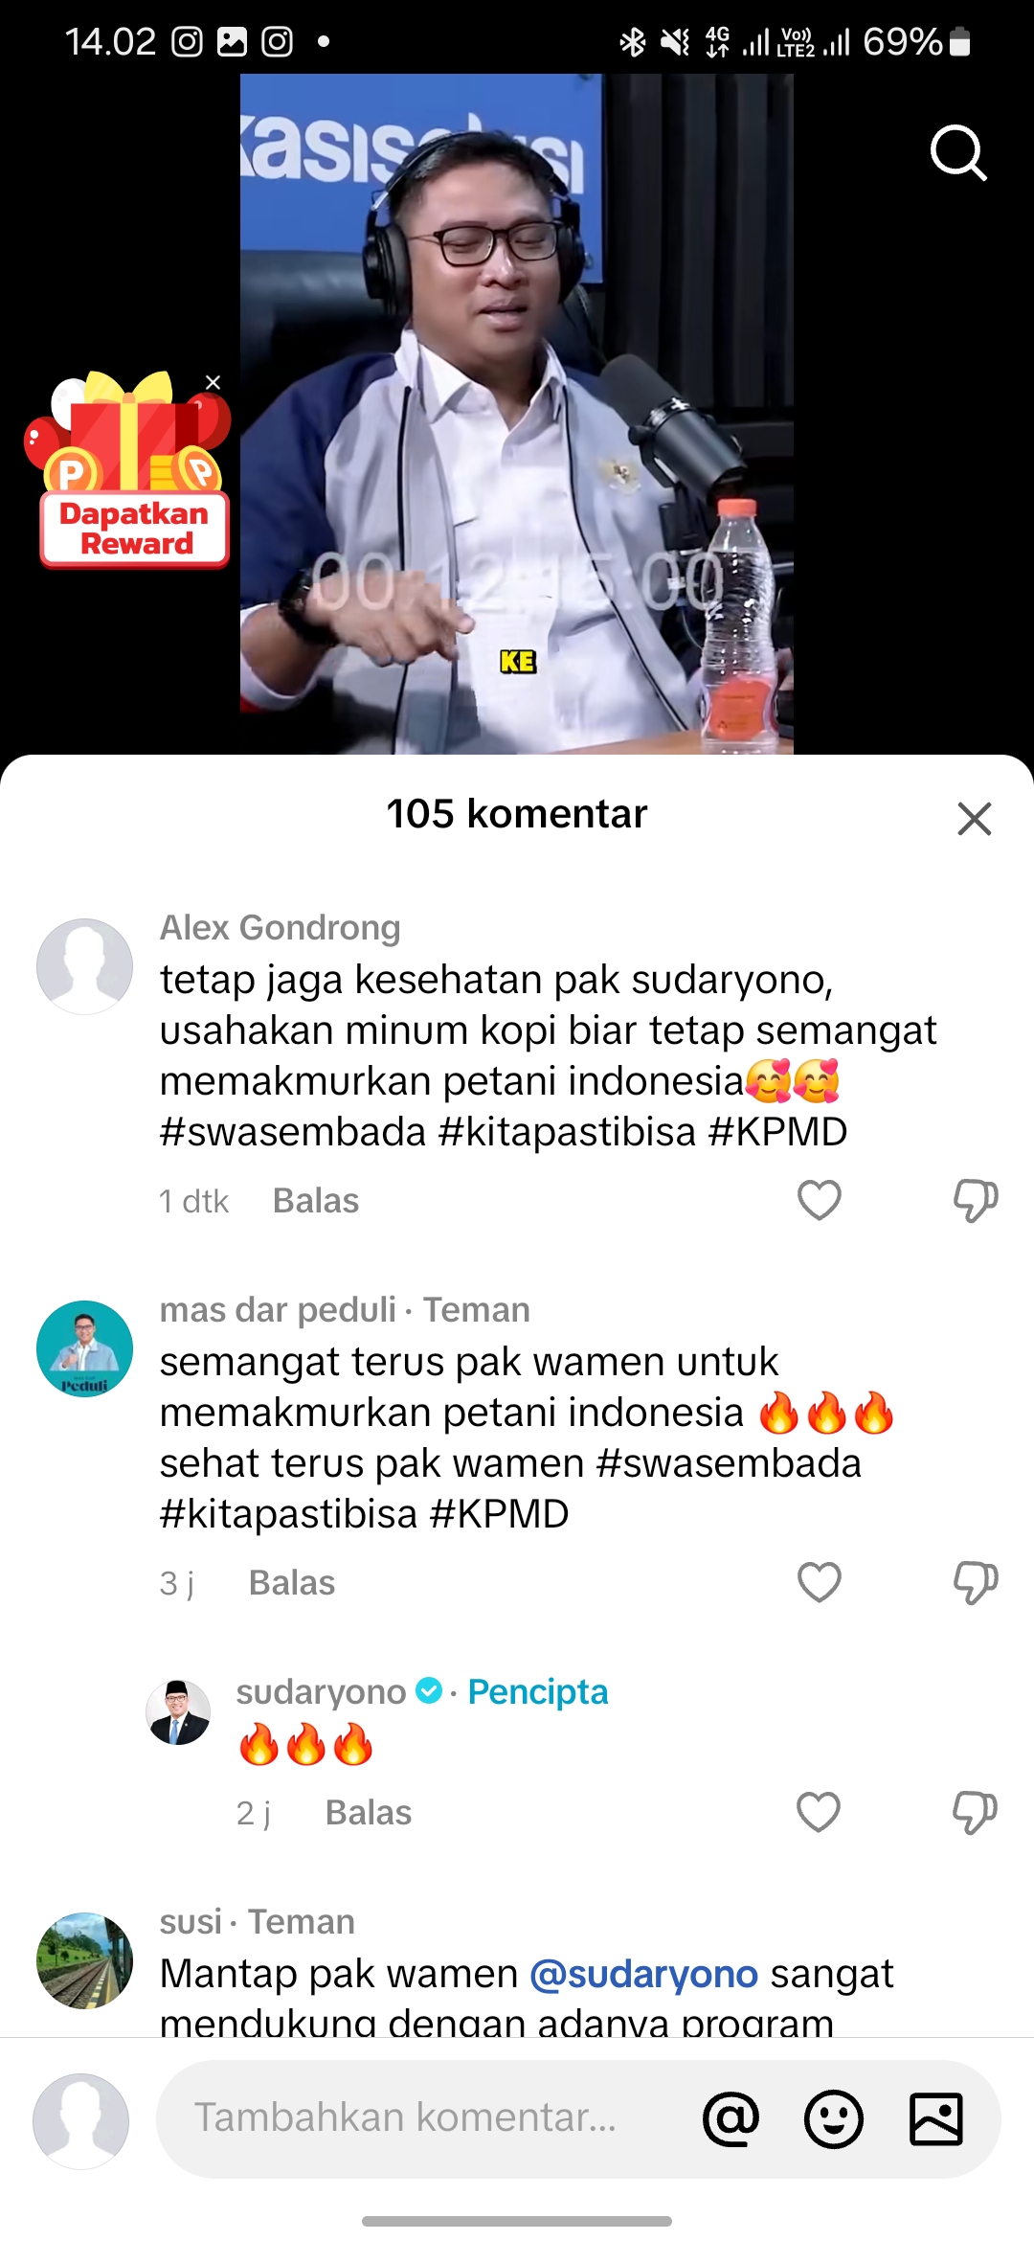Reply to sudaryono's comment via Balas
This screenshot has width=1034, height=2241.
click(369, 1813)
